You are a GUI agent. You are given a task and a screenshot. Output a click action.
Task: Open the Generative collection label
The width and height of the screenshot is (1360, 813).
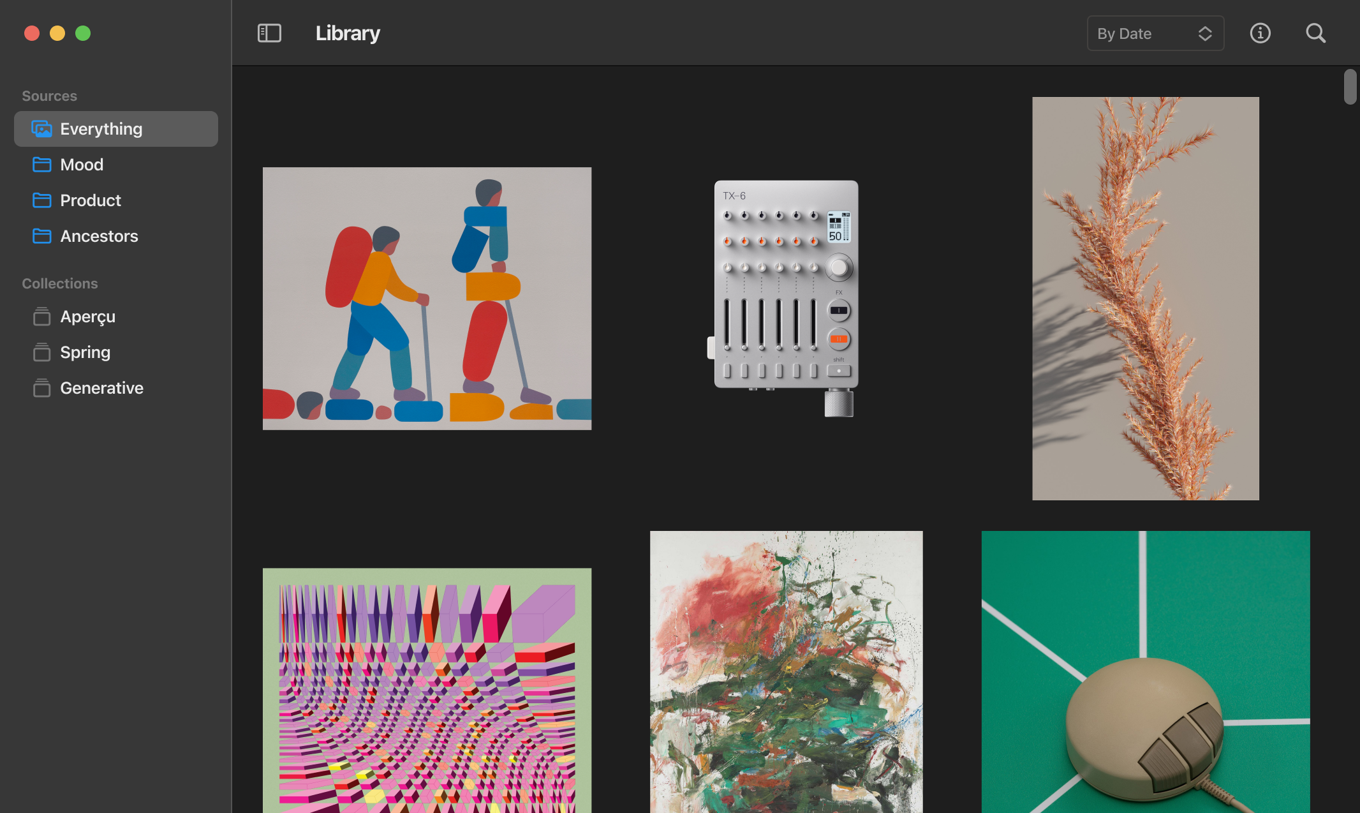(102, 388)
